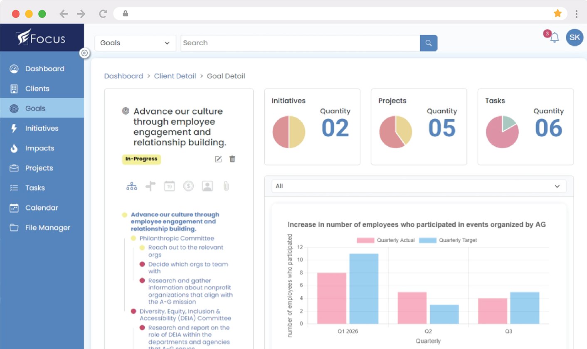Open the SK user avatar menu
The image size is (587, 349).
click(575, 37)
